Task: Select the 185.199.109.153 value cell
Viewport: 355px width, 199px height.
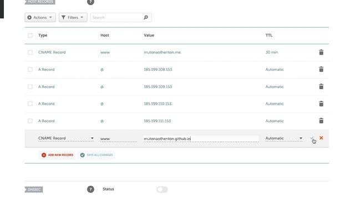Action: (158, 87)
